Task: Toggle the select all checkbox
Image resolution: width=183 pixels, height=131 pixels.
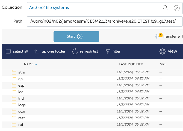Action: point(8,51)
